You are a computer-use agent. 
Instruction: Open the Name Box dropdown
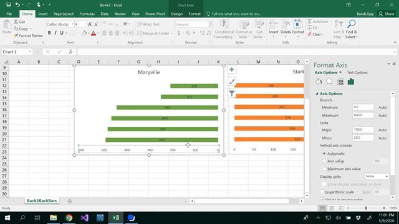30,52
